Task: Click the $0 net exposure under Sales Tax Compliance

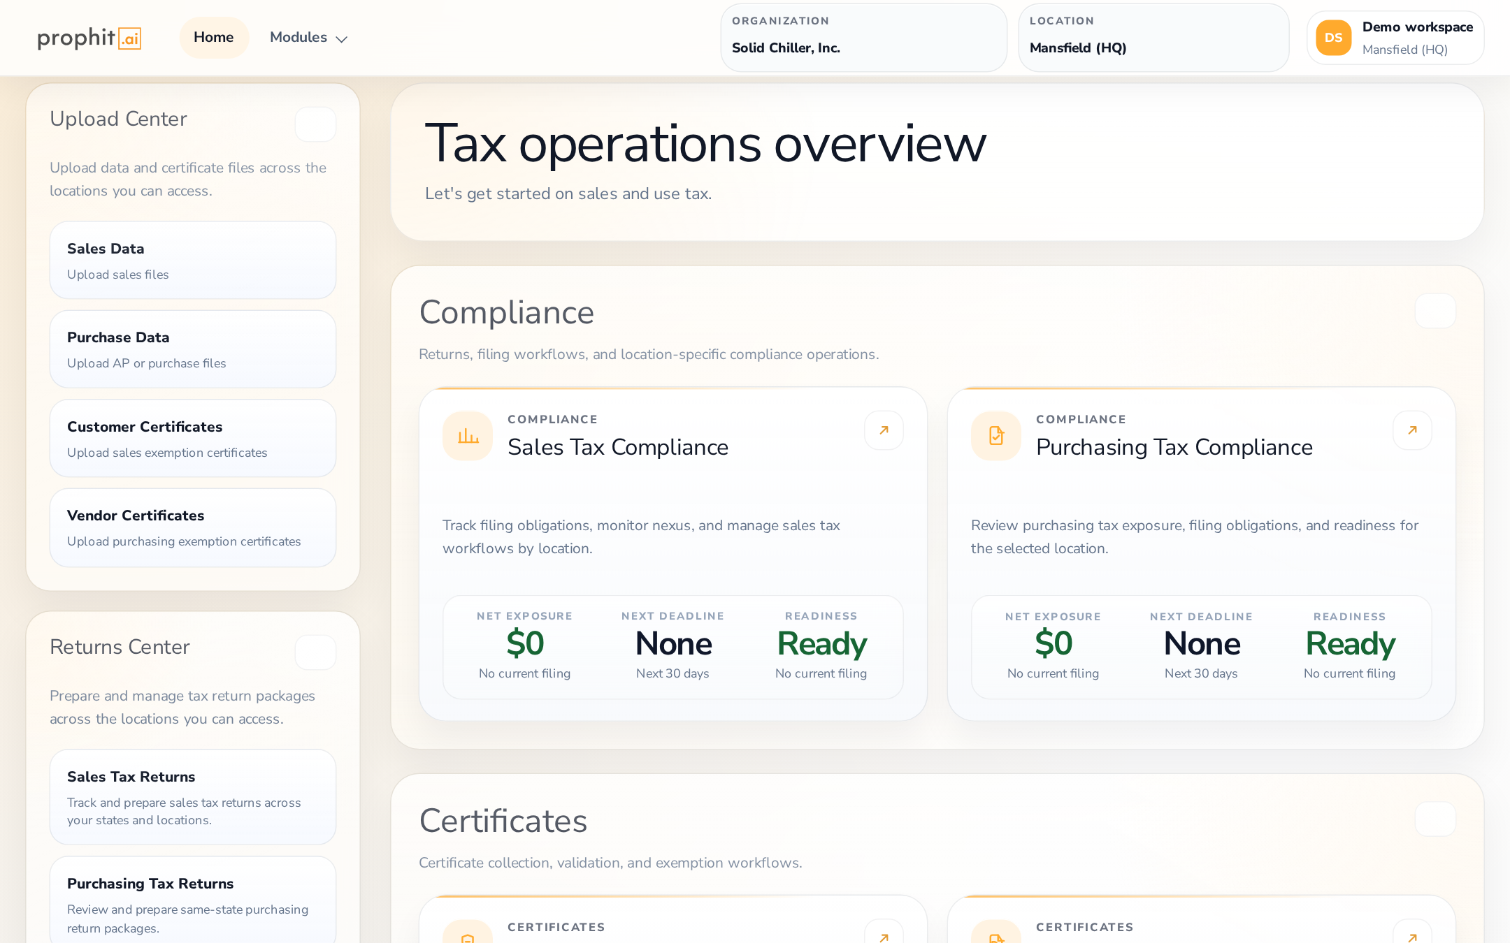Action: click(x=525, y=643)
